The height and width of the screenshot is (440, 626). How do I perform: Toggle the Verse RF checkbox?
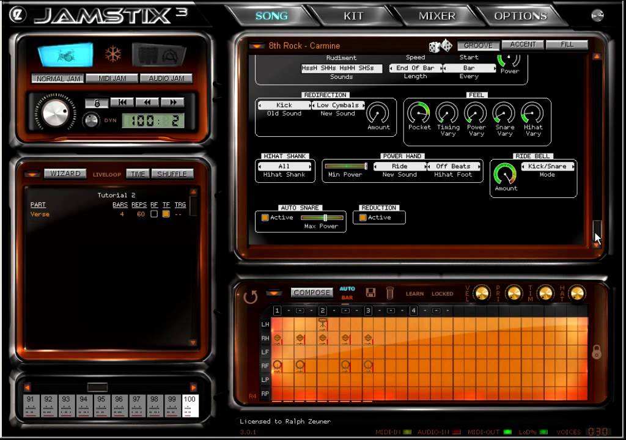153,214
